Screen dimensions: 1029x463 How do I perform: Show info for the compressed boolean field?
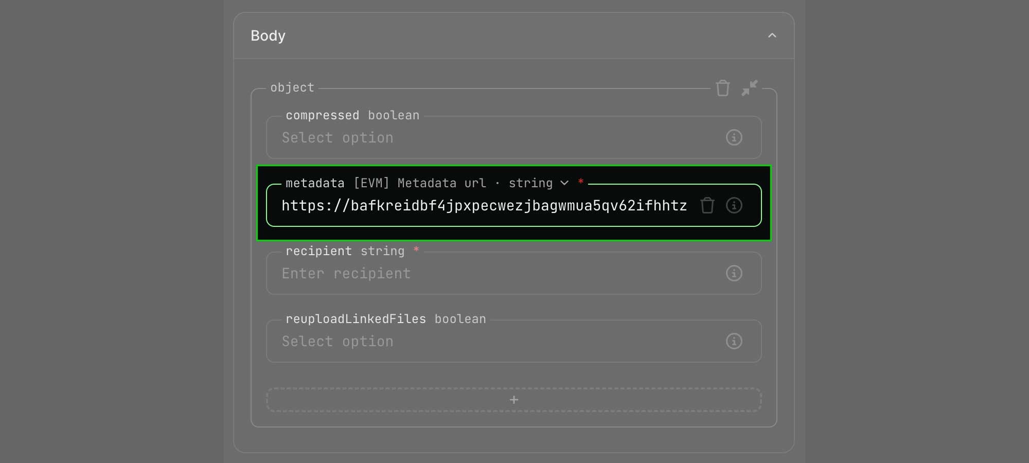point(734,137)
